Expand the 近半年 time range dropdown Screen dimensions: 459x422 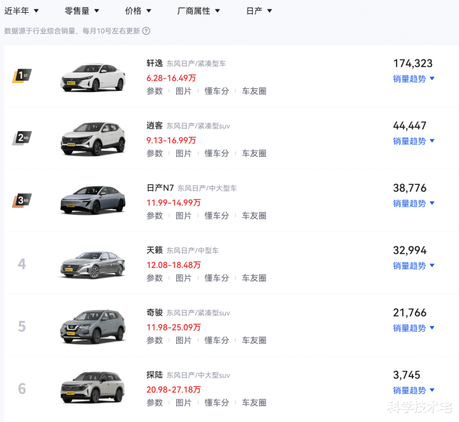pos(22,11)
